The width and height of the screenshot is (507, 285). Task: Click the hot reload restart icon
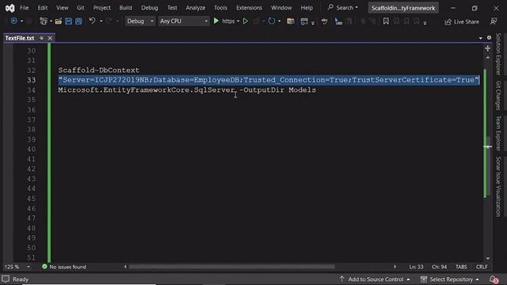pos(271,21)
